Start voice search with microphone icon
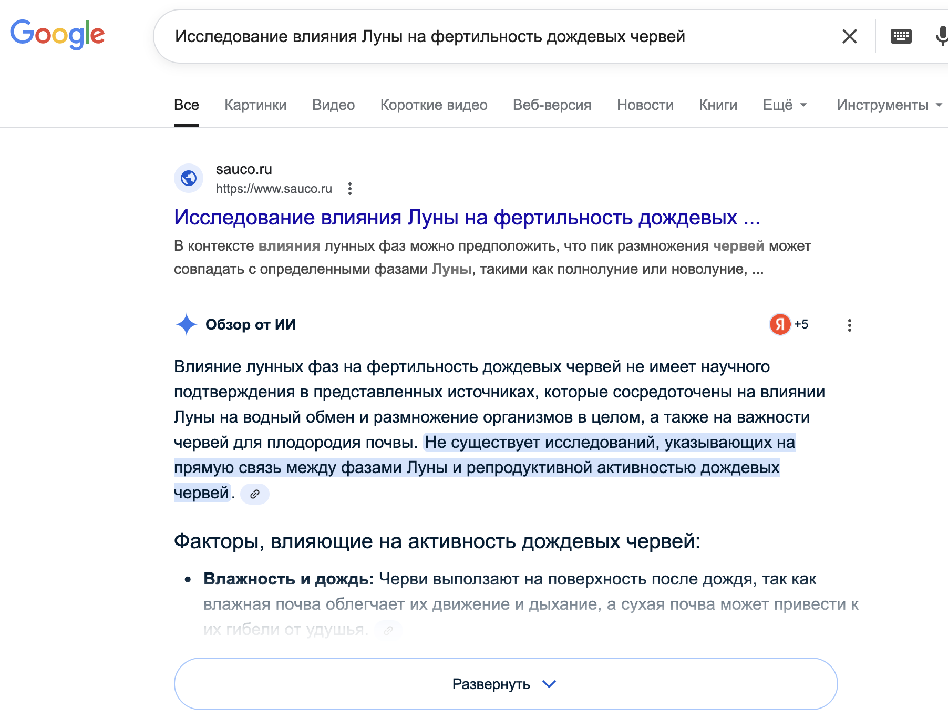This screenshot has width=948, height=718. pyautogui.click(x=941, y=36)
